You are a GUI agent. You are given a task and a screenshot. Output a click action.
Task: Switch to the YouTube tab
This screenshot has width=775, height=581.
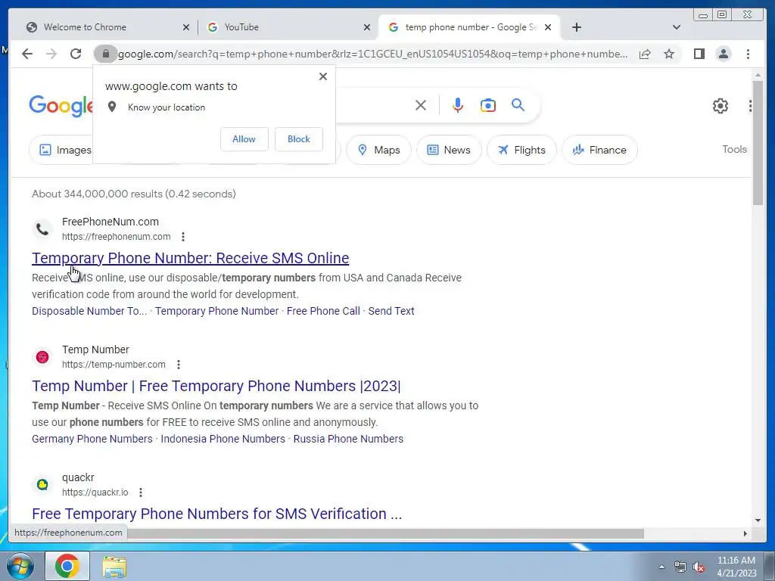(x=287, y=27)
